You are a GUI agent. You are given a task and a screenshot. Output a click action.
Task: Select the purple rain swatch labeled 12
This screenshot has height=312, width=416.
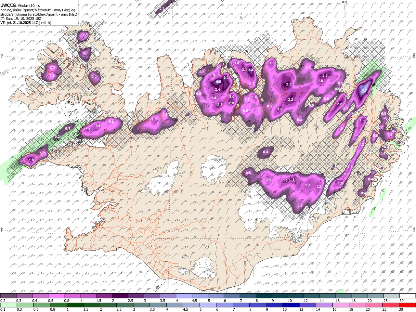pos(308,305)
